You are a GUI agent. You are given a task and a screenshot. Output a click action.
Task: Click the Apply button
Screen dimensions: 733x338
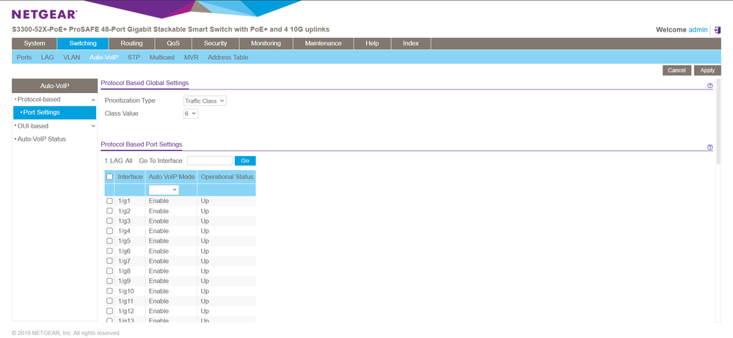click(x=707, y=70)
